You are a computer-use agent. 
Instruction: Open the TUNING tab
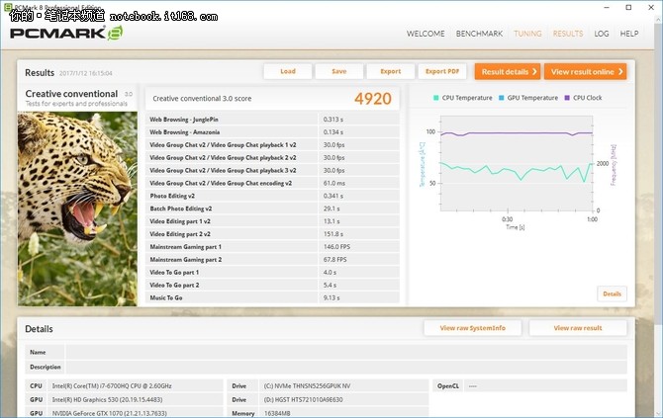(527, 34)
